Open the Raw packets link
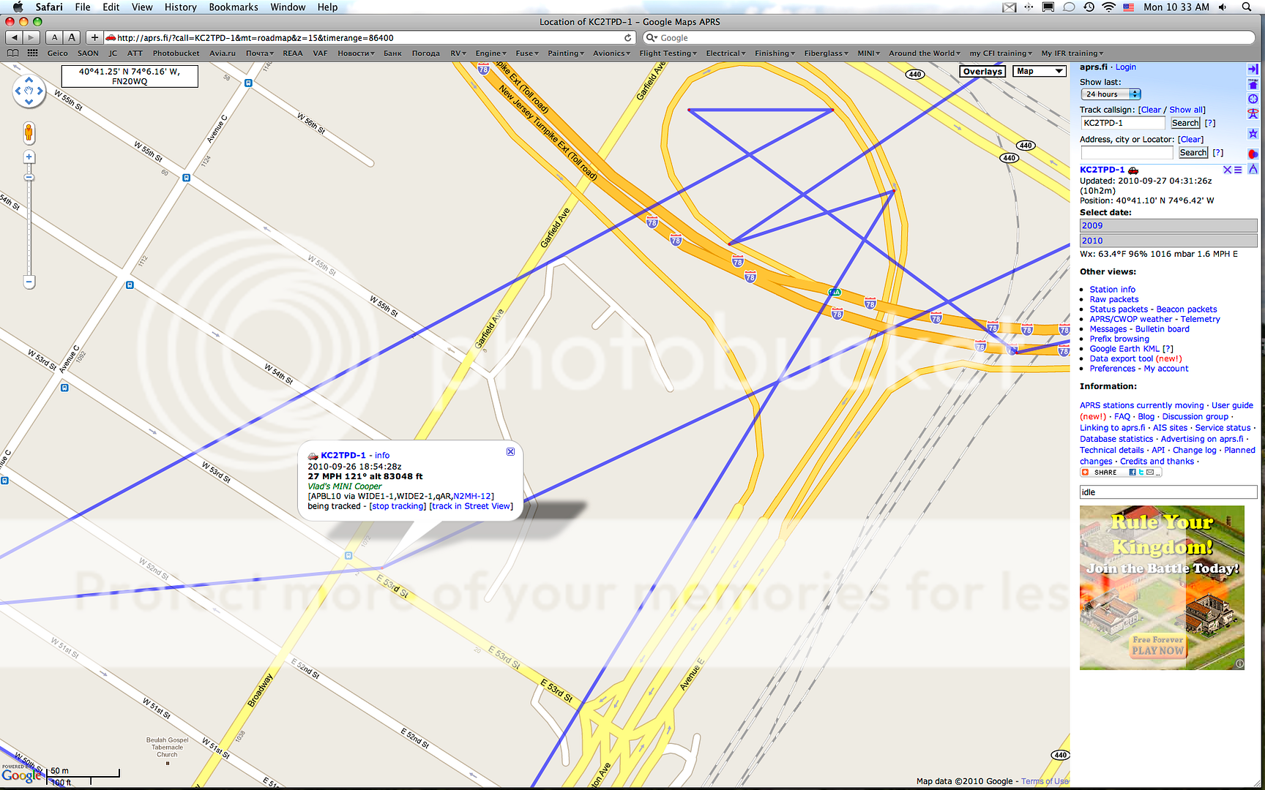The height and width of the screenshot is (790, 1265). (1113, 299)
